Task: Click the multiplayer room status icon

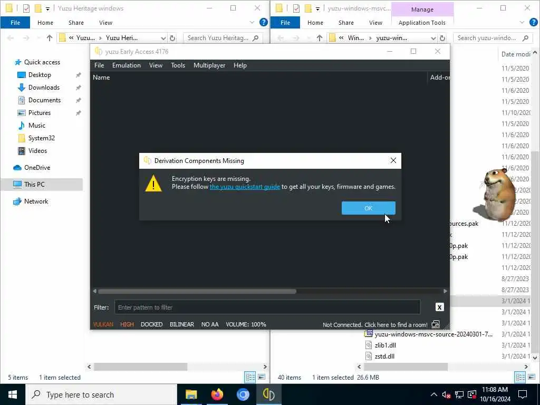Action: click(x=436, y=324)
